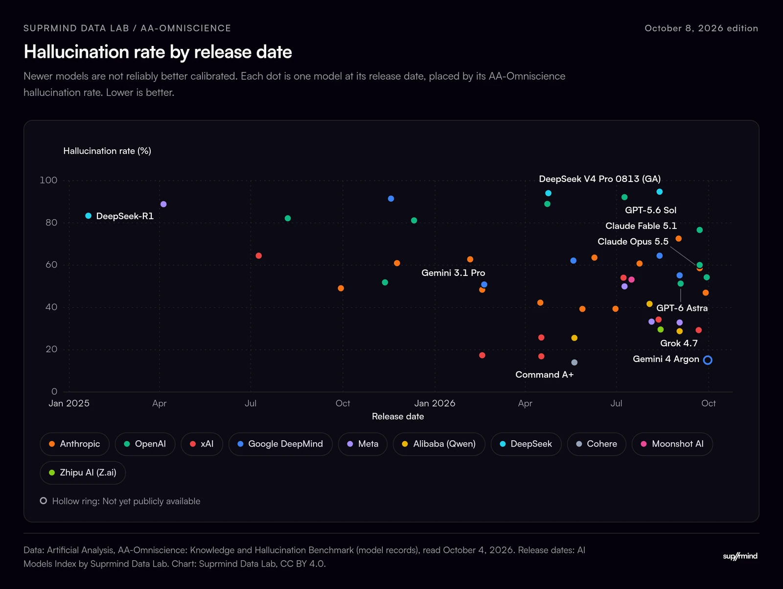
Task: Click the pink Moonshot AI data dot
Action: pos(631,280)
